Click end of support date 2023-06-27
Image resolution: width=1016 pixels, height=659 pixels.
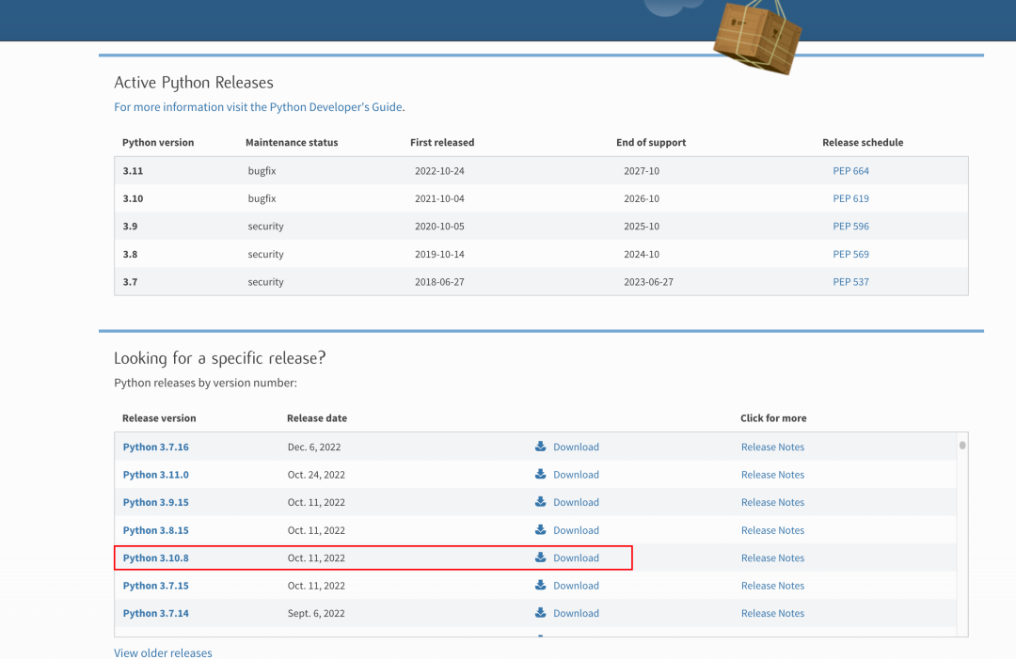coord(648,282)
